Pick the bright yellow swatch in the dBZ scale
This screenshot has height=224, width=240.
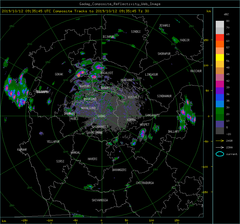220,57
